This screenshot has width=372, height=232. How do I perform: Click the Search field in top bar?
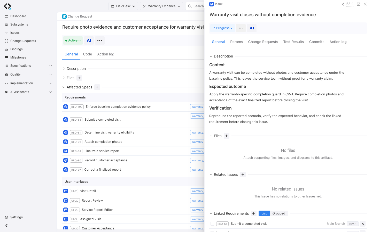(195, 6)
